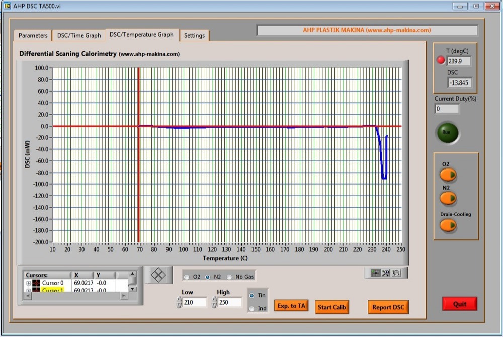Click the cursor list scroll left arrow
The height and width of the screenshot is (337, 503).
click(x=28, y=296)
